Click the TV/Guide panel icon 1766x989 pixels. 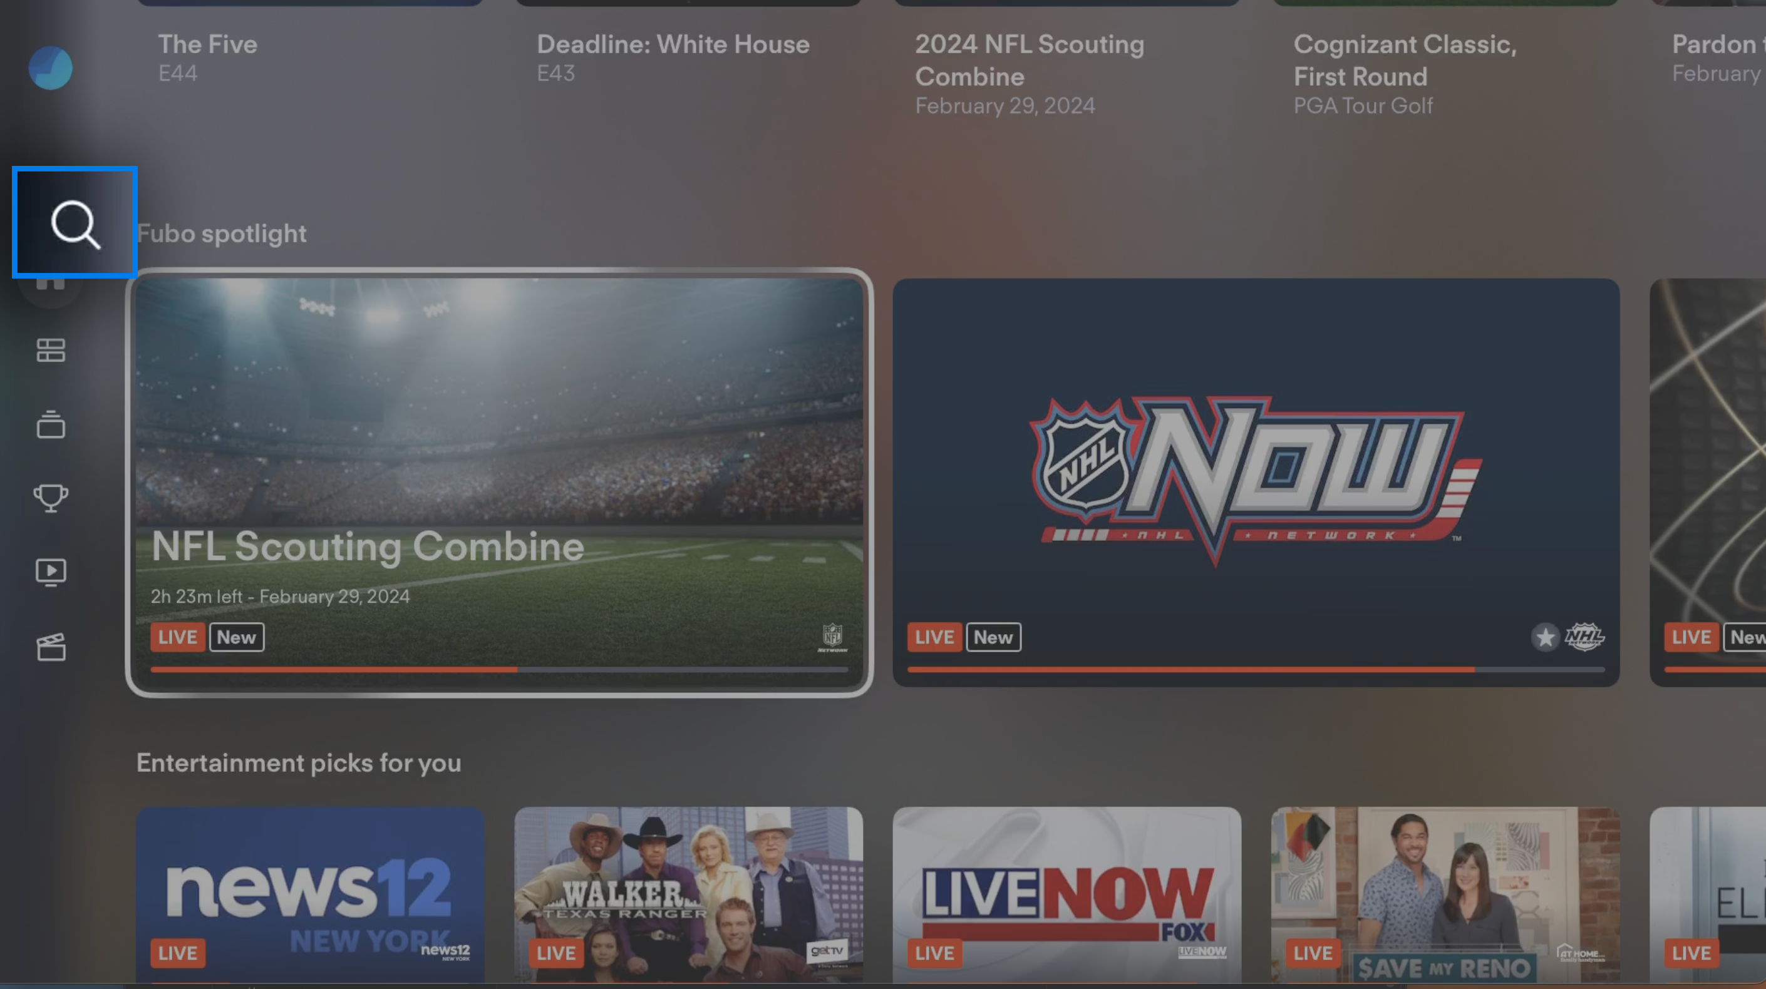click(x=51, y=351)
